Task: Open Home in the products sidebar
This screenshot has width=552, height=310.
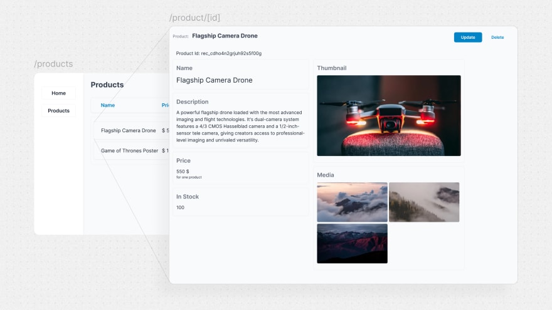Action: pyautogui.click(x=58, y=93)
